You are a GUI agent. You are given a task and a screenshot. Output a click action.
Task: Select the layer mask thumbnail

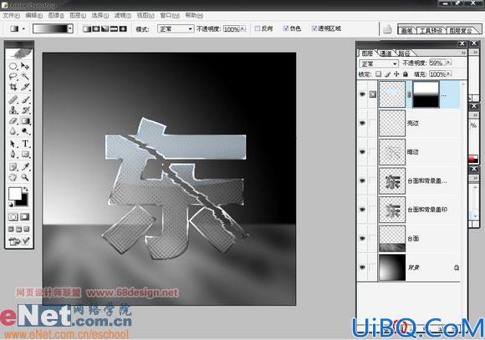(x=426, y=94)
